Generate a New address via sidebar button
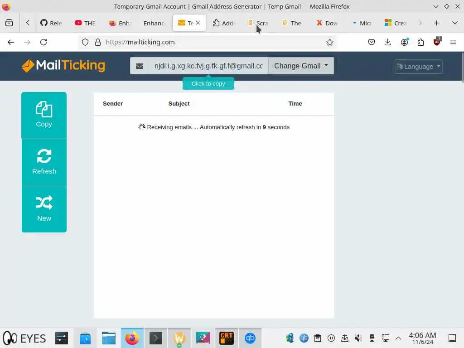 44,209
